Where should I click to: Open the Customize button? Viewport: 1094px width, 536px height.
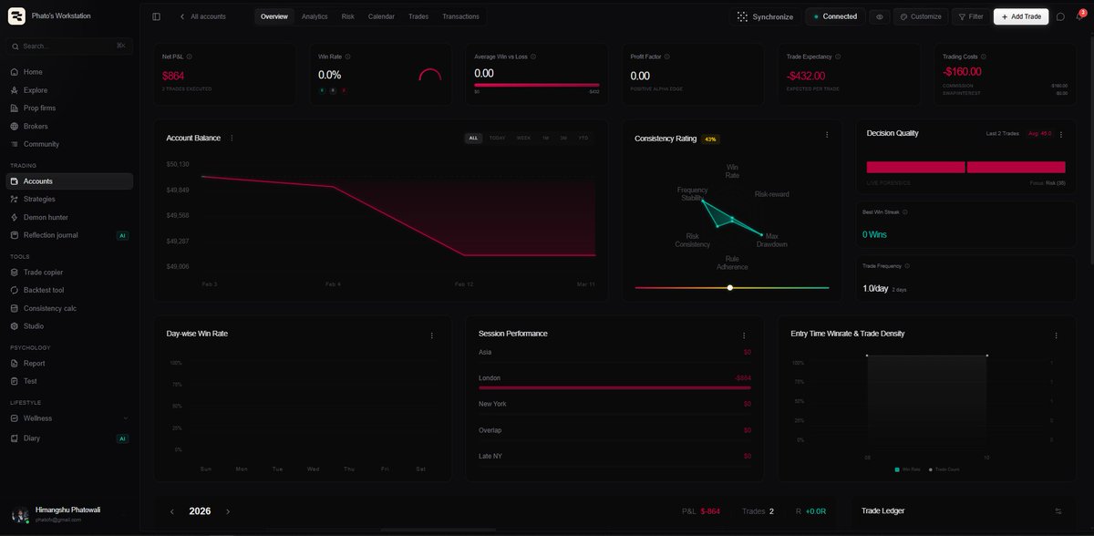pyautogui.click(x=921, y=16)
